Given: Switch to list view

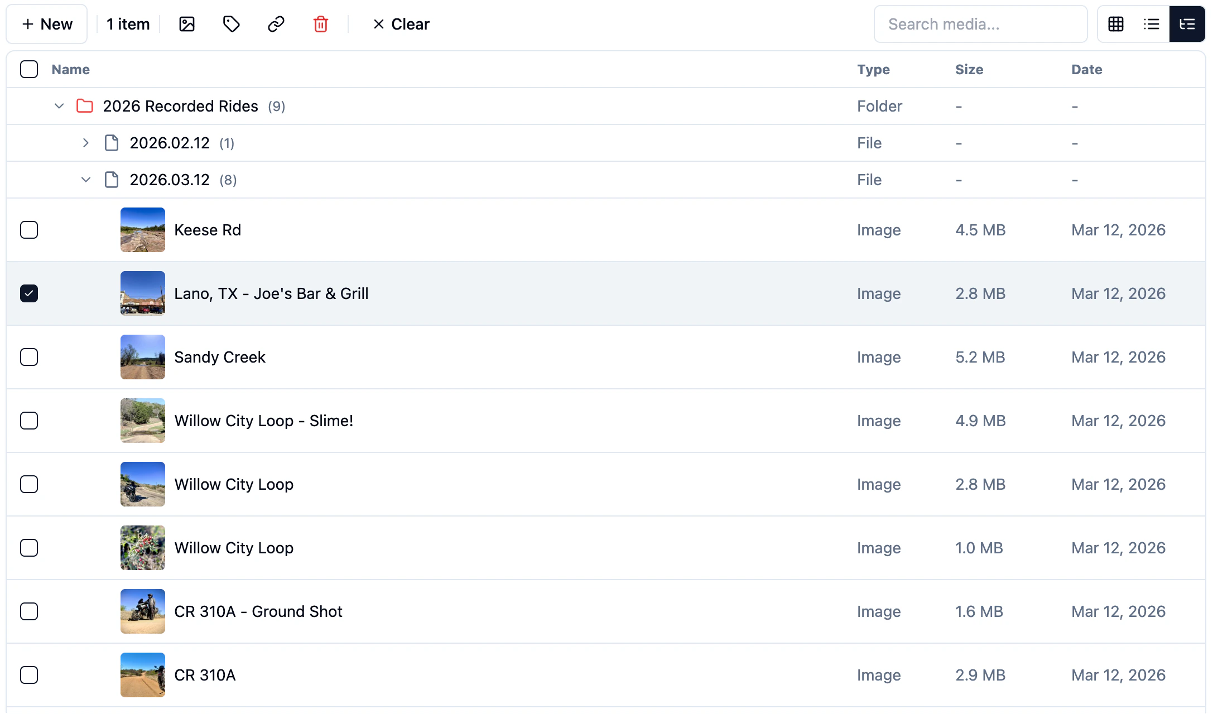Looking at the screenshot, I should [x=1152, y=24].
